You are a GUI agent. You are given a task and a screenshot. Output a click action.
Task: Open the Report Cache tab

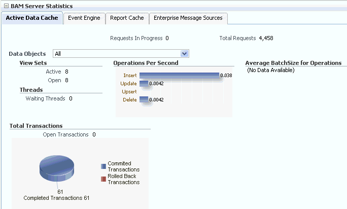pos(127,18)
